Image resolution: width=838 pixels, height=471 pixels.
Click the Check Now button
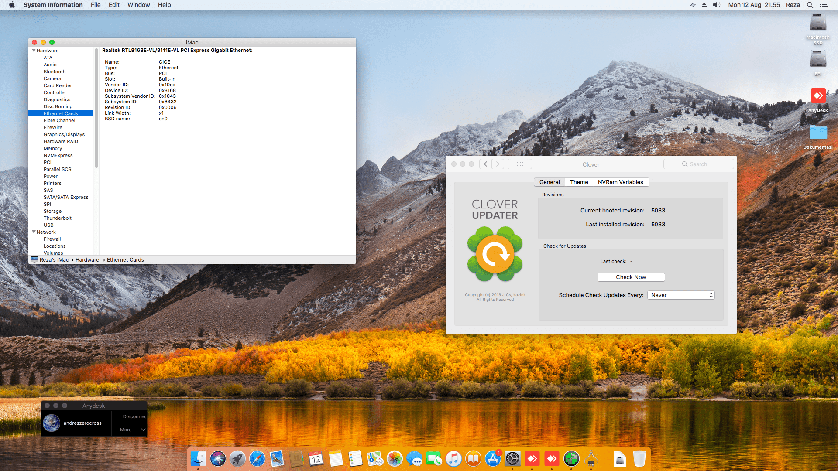pos(631,277)
